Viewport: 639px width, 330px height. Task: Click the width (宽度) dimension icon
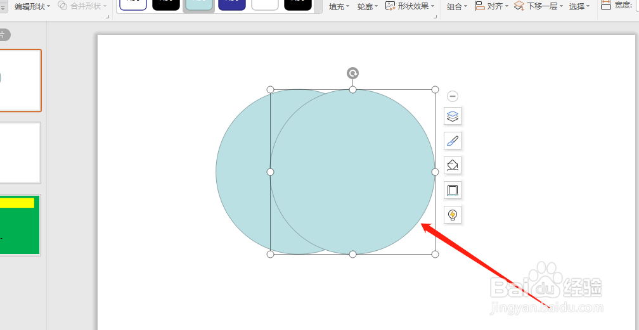(606, 5)
